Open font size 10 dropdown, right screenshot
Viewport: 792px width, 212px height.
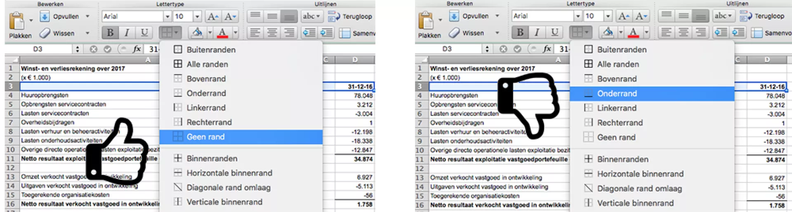pos(608,16)
